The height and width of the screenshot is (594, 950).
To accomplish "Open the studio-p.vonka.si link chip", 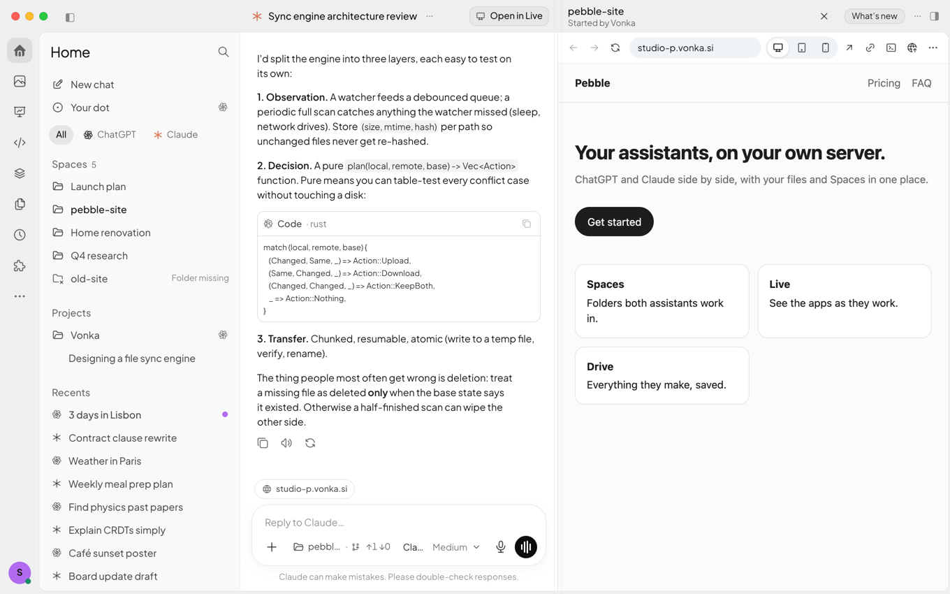I will (305, 489).
